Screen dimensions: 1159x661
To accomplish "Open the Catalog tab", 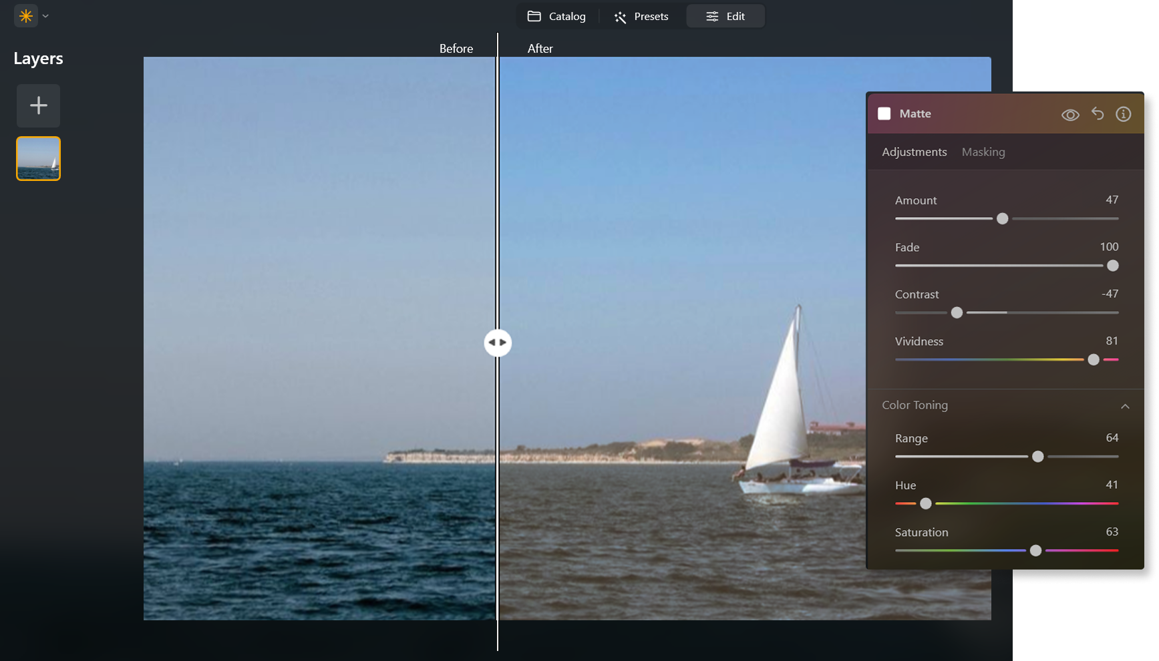I will point(556,16).
